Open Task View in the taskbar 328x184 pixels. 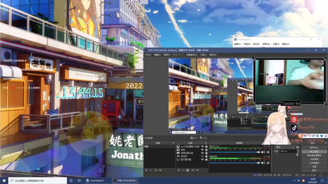click(79, 180)
